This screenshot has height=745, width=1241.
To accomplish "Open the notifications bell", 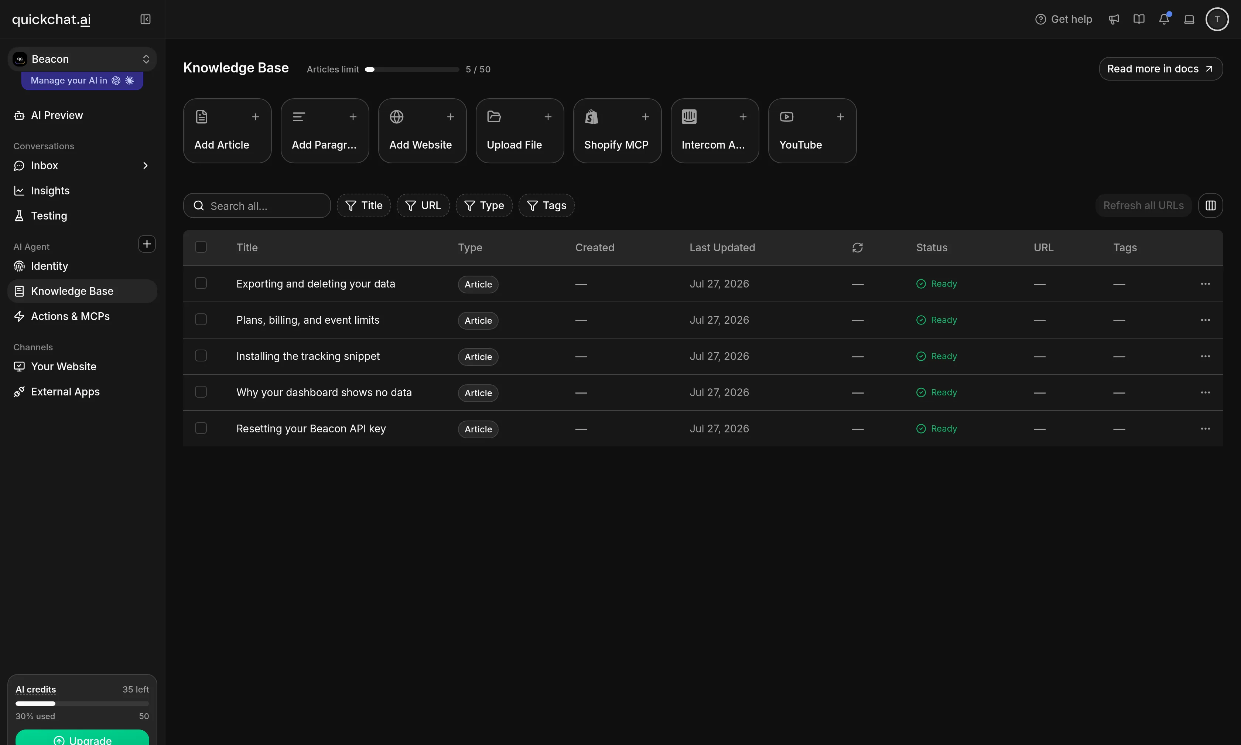I will click(1164, 19).
